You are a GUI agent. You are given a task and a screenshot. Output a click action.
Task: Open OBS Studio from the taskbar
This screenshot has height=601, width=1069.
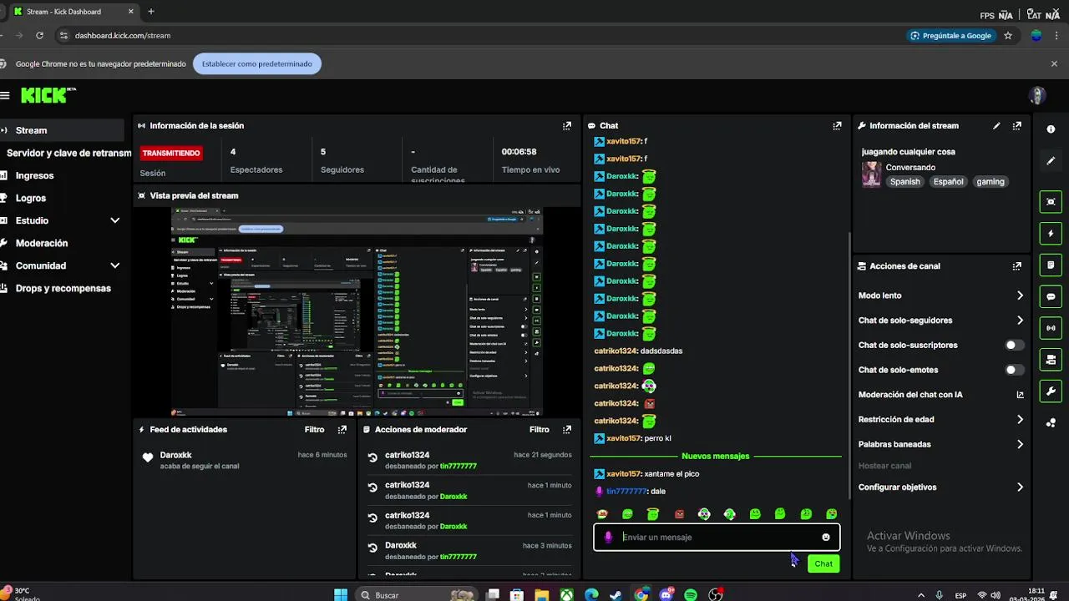(x=716, y=595)
